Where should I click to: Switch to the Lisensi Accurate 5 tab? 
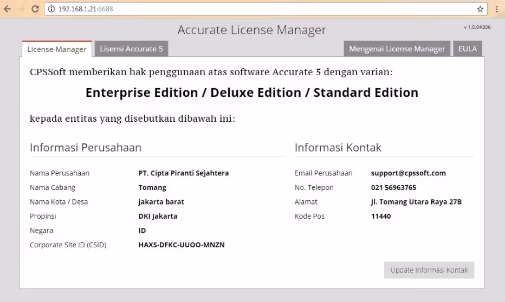coord(132,49)
